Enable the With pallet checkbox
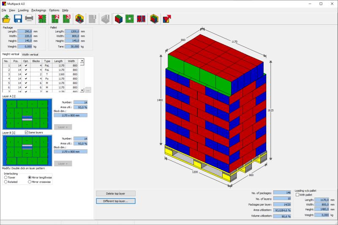Viewport: 338px width, 225px height. [297, 195]
